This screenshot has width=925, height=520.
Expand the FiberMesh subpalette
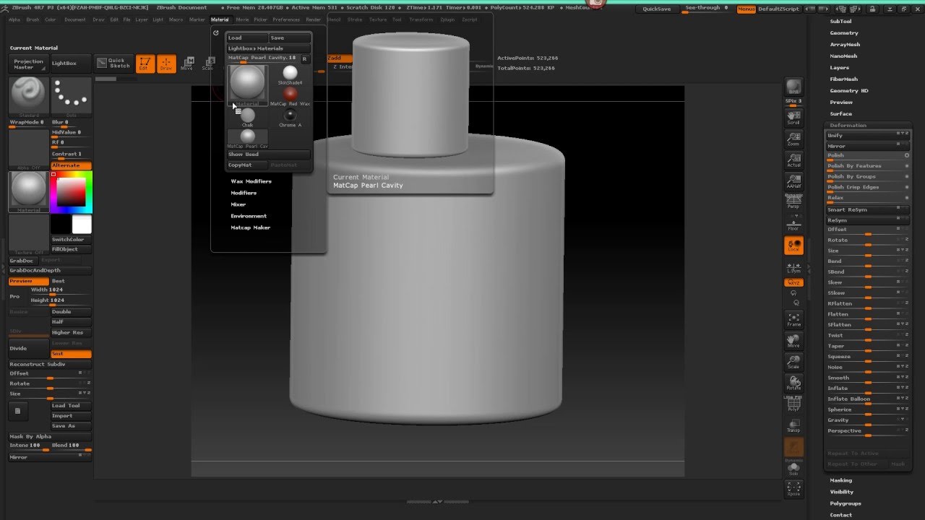tap(844, 79)
